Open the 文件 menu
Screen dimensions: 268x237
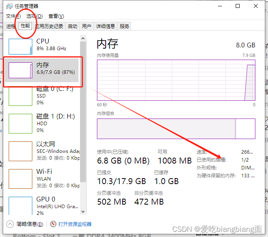13,16
